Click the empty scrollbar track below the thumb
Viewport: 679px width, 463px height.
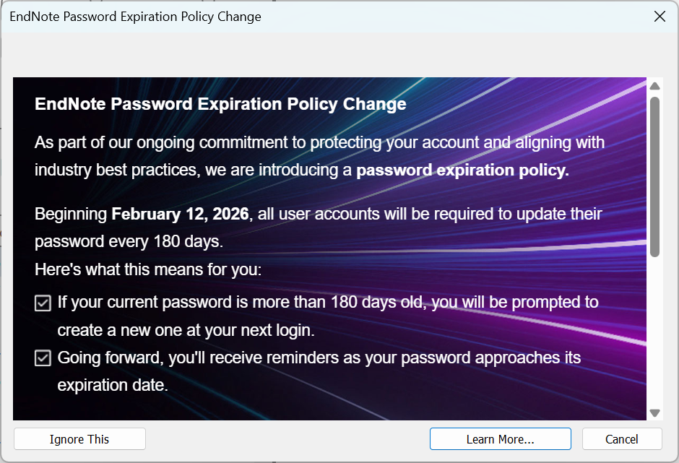(x=655, y=332)
